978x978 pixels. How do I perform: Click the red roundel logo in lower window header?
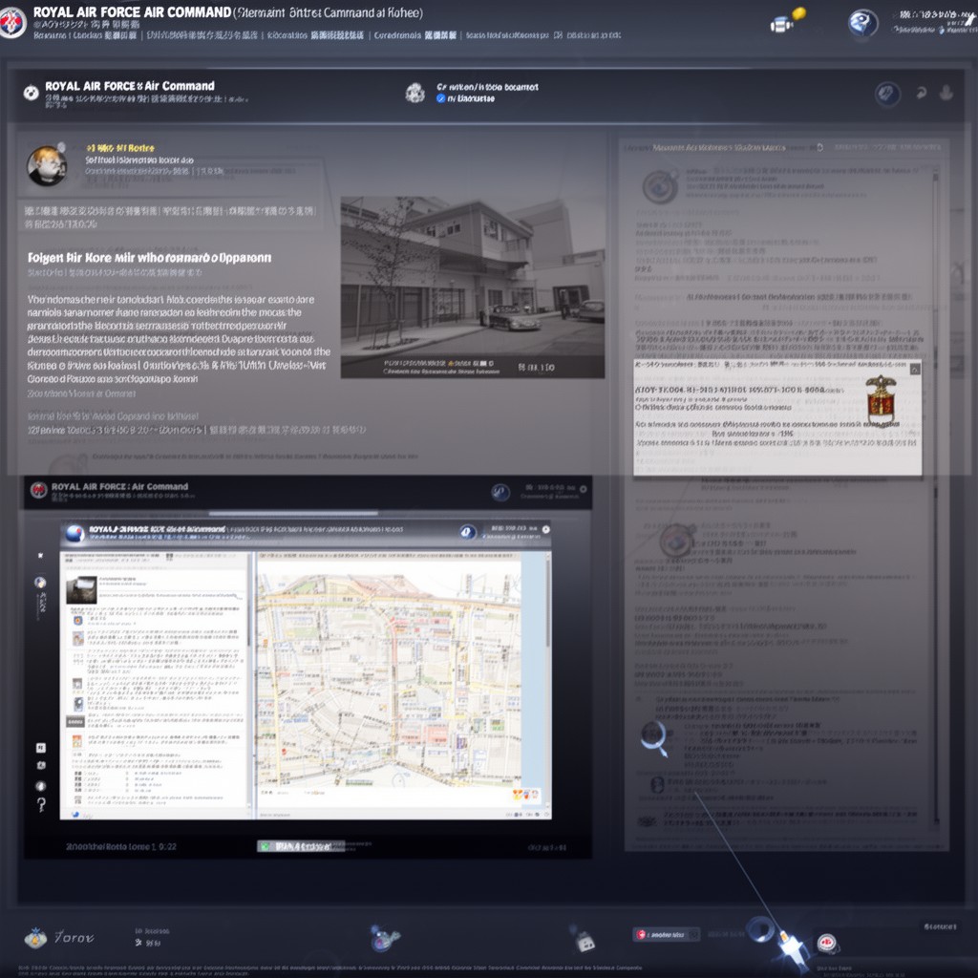pyautogui.click(x=38, y=490)
